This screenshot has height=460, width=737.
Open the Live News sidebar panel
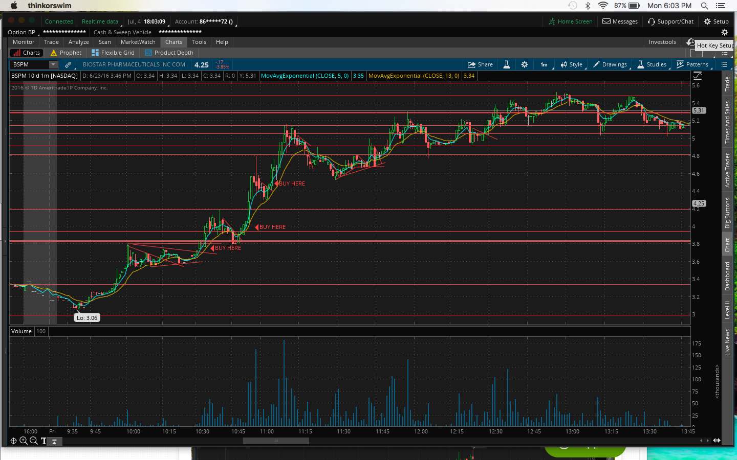(x=727, y=342)
